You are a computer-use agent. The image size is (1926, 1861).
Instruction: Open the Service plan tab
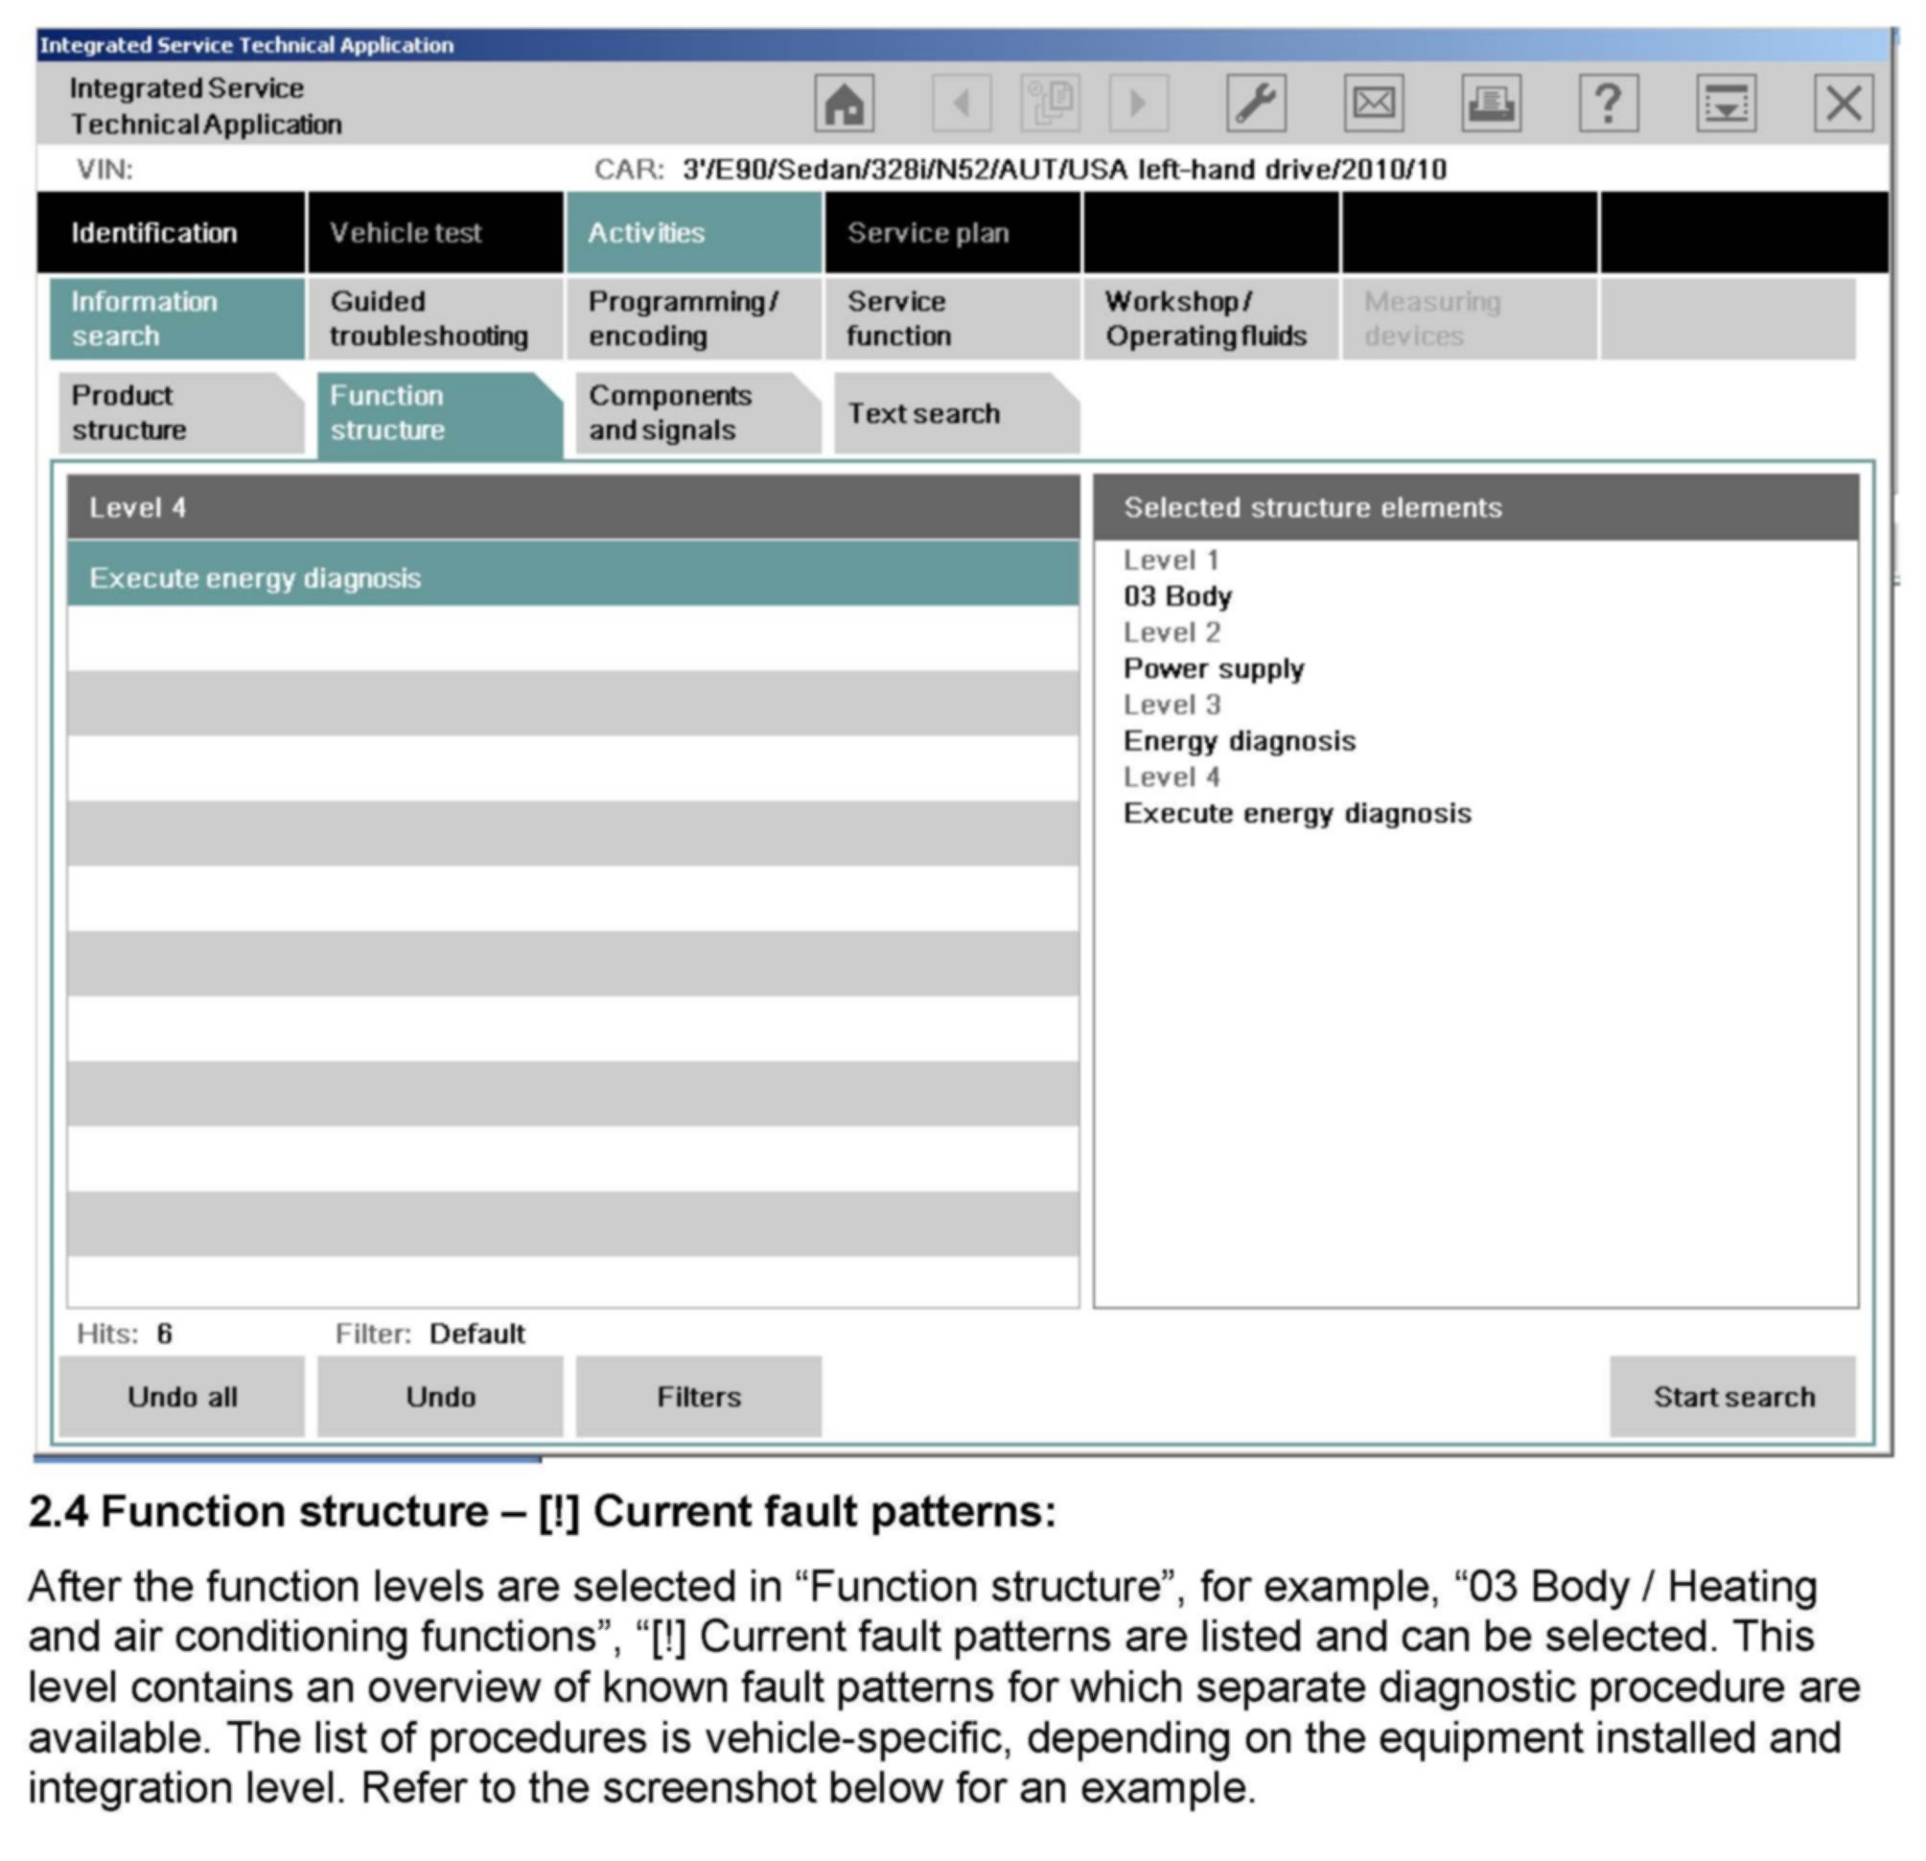pyautogui.click(x=951, y=233)
